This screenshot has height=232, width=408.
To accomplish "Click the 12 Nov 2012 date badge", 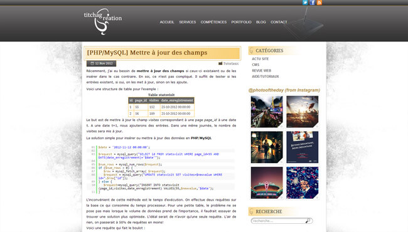I will coord(101,63).
